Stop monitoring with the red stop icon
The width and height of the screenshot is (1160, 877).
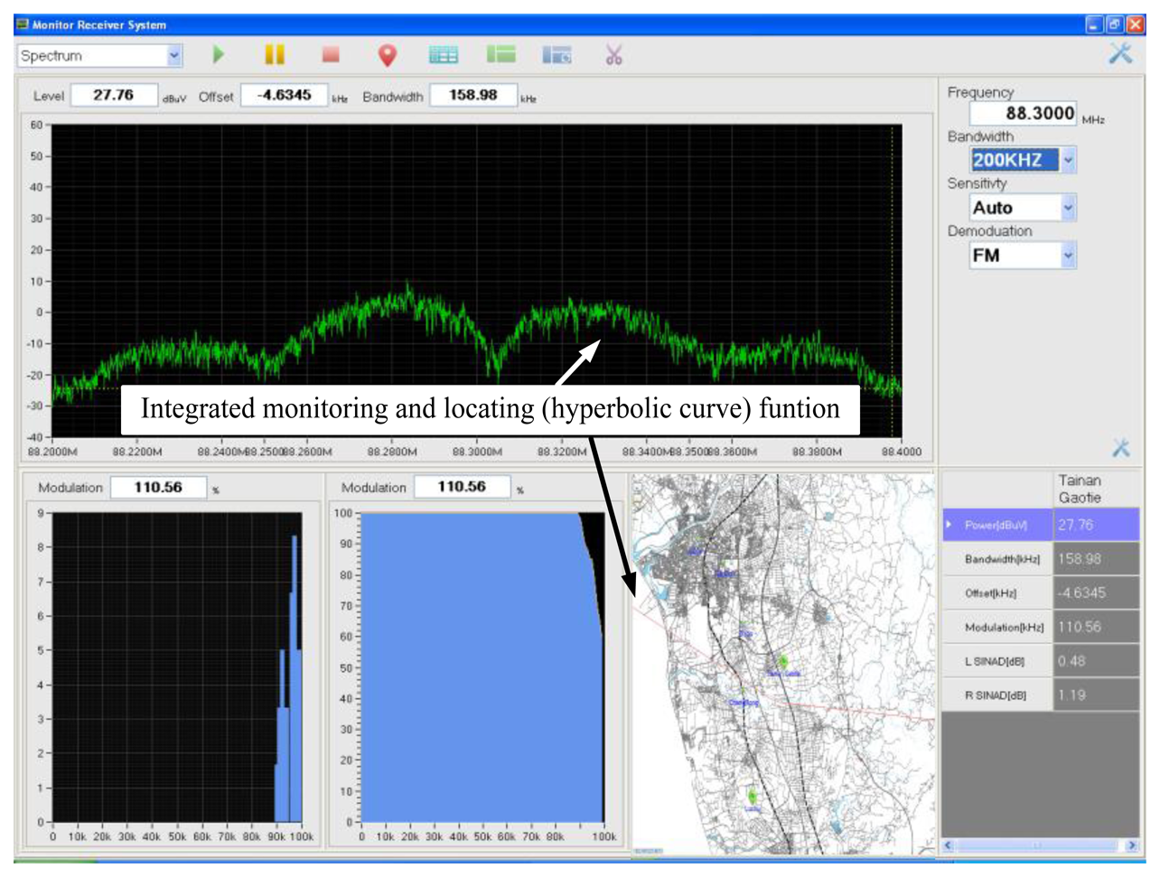[331, 55]
